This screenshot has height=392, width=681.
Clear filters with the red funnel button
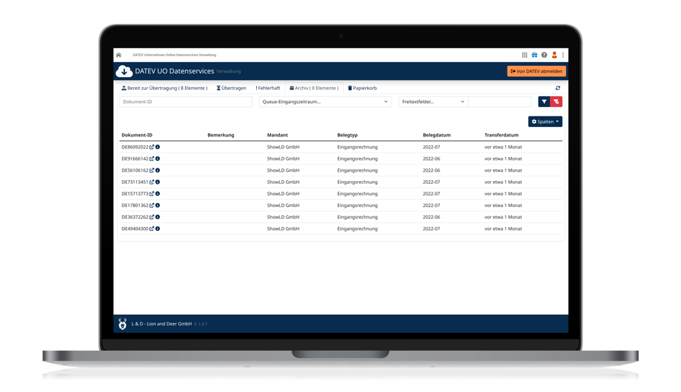(557, 102)
